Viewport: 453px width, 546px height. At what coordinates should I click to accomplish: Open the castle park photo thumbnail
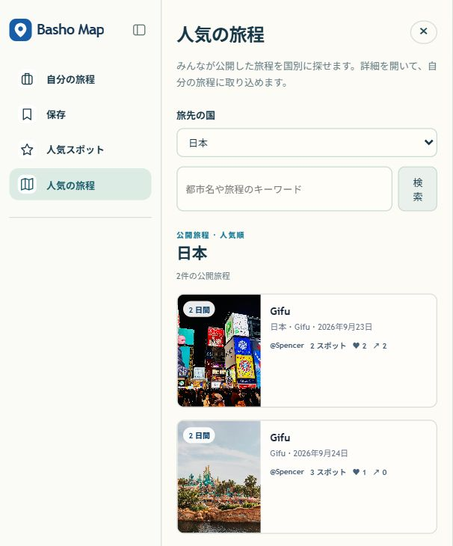click(219, 477)
